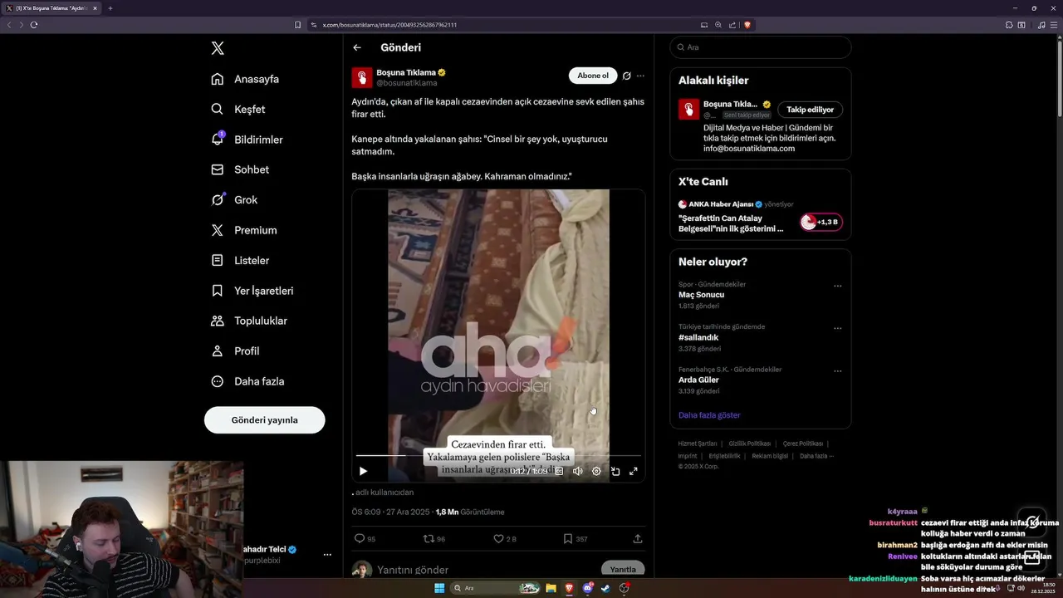Screen dimensions: 1063x598
Task: Open Topluluklar communities
Action: (249, 321)
